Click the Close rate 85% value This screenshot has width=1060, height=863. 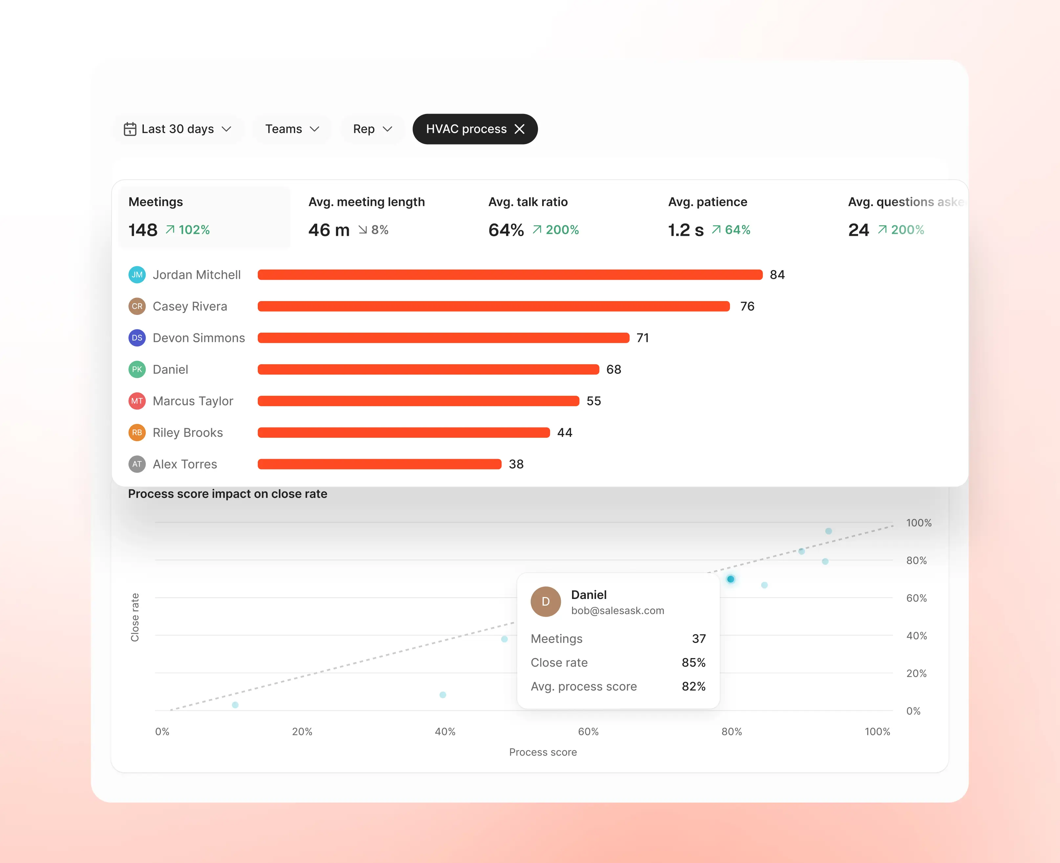[694, 663]
